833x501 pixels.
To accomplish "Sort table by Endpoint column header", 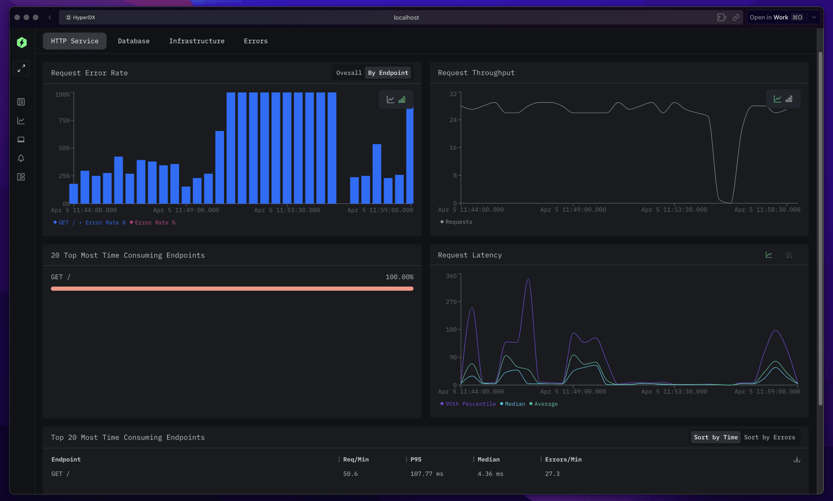I will coord(66,459).
